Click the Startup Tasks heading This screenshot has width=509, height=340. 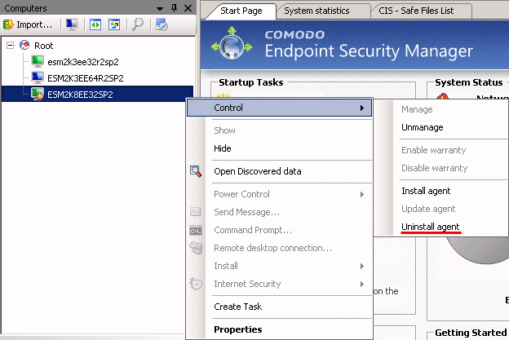click(x=251, y=82)
